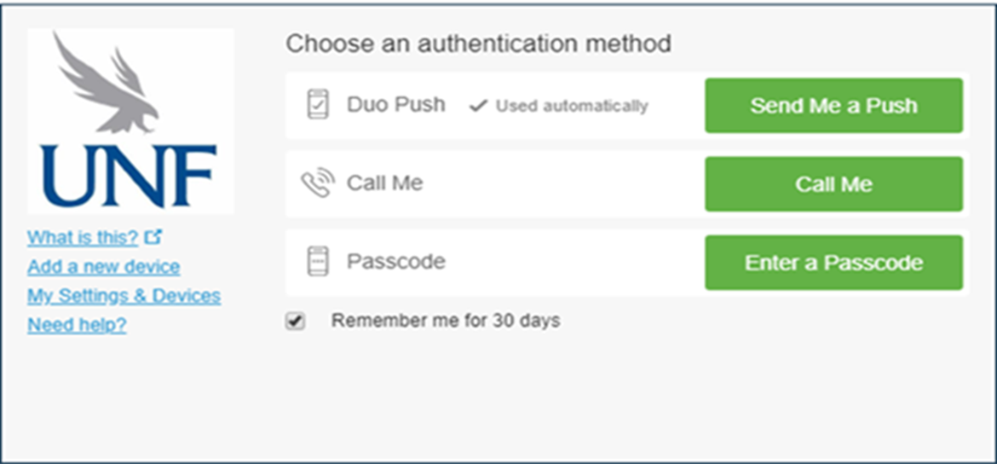Click the Call Me ringing phone icon
Viewport: 997px width, 464px height.
[x=318, y=183]
